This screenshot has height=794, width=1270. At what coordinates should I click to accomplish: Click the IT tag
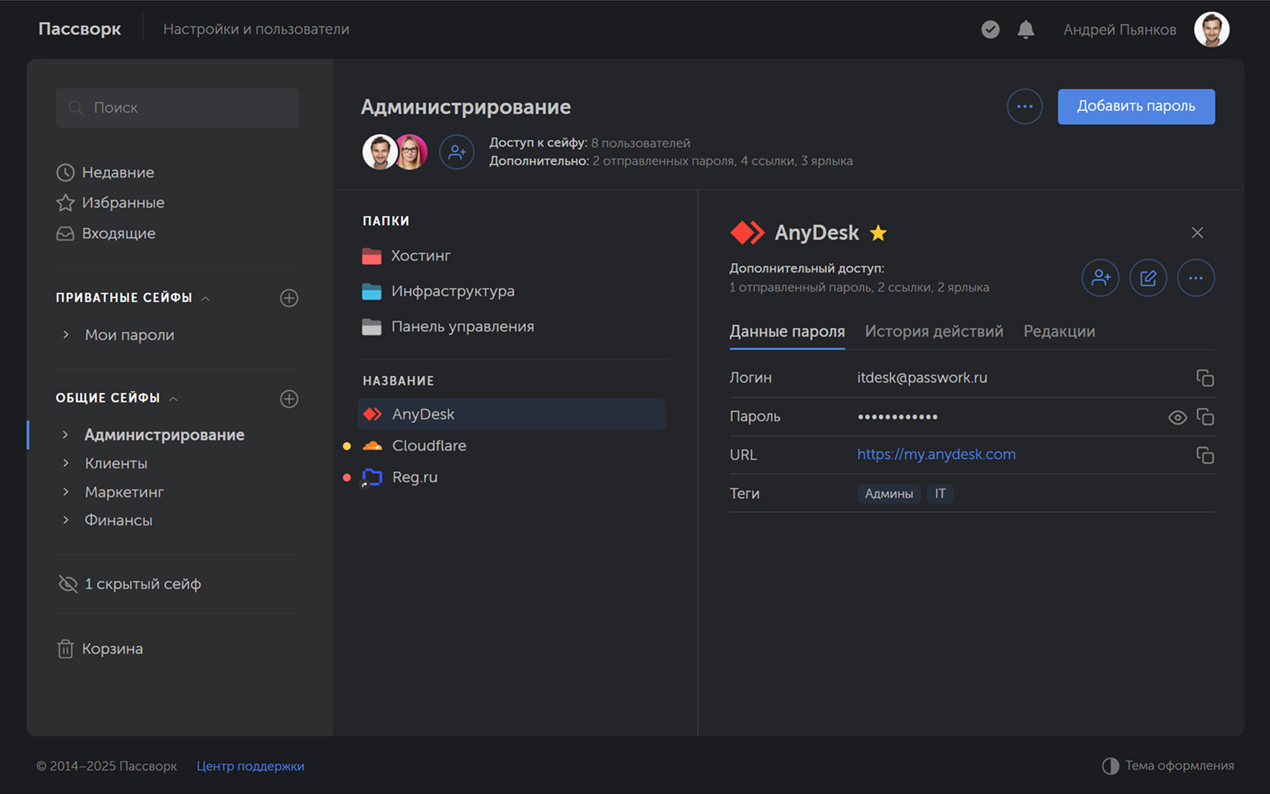(x=940, y=494)
